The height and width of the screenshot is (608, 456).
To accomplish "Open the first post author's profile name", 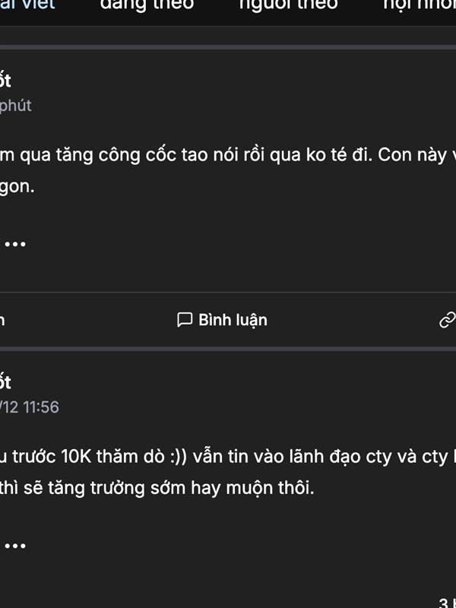I will [5, 81].
